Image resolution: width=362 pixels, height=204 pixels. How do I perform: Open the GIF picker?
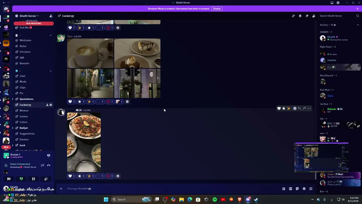290,189
